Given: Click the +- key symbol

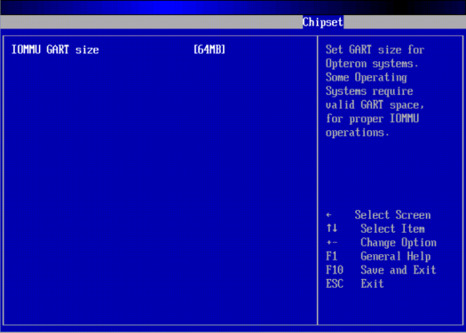Looking at the screenshot, I should [x=332, y=243].
